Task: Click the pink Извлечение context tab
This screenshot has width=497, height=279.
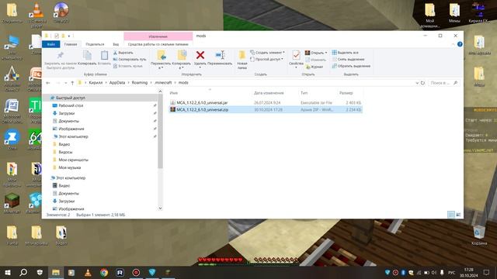Action: [158, 36]
